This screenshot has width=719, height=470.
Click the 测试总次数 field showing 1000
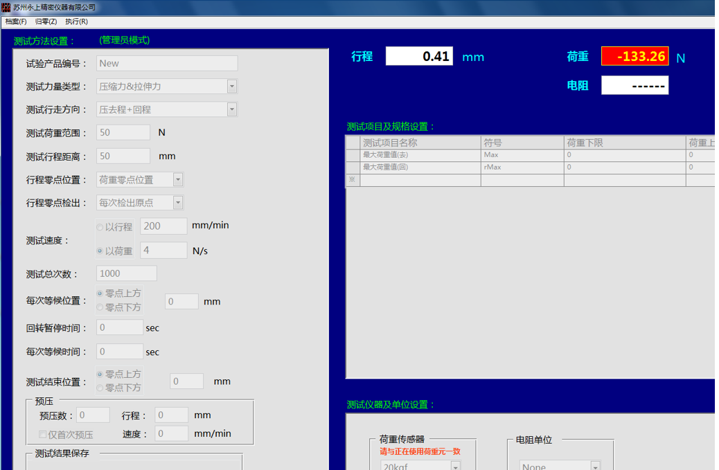pyautogui.click(x=127, y=273)
